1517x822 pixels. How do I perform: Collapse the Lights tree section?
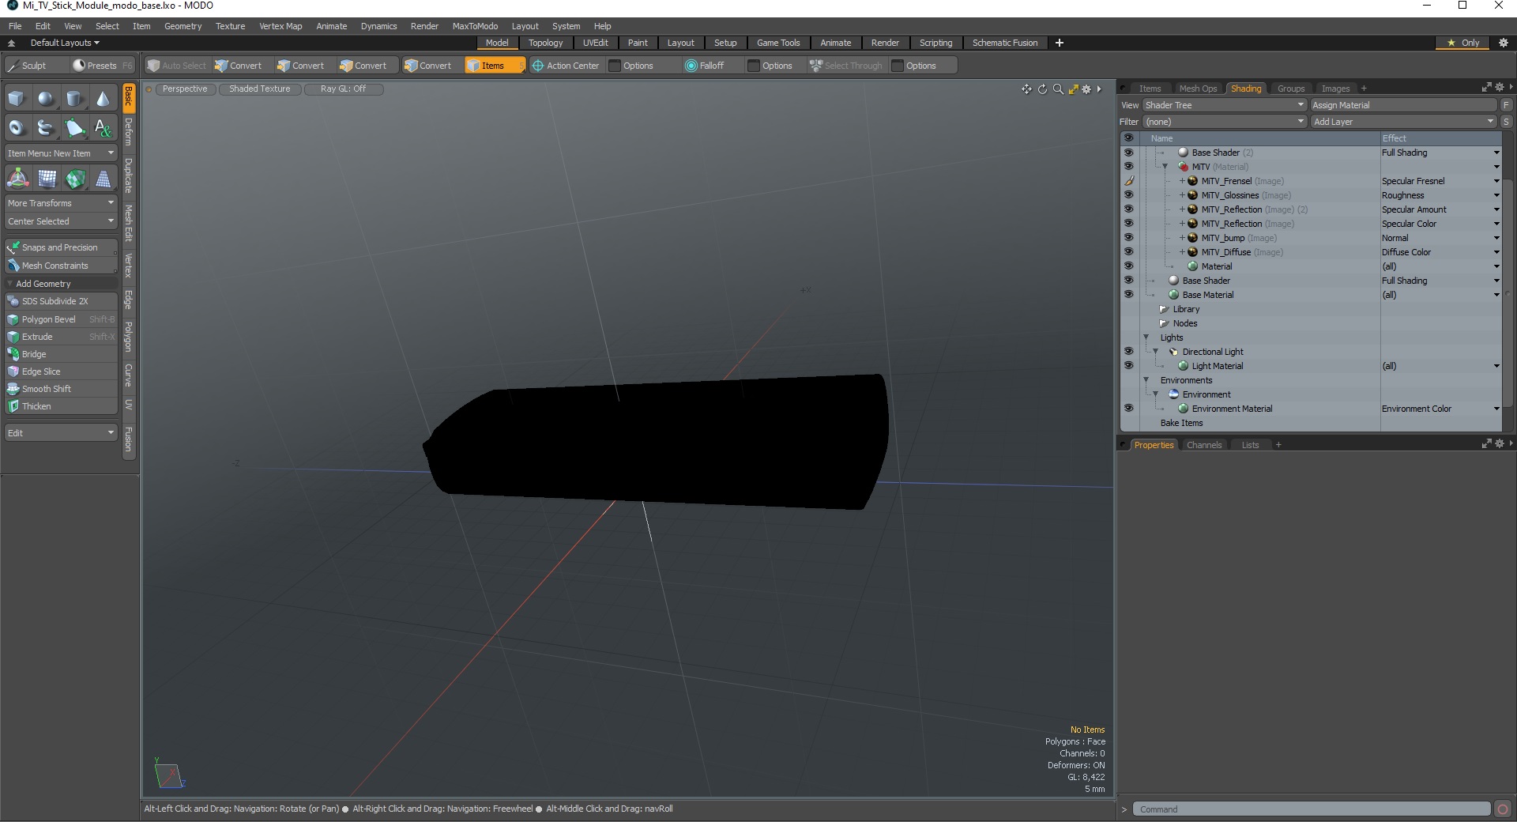click(1146, 337)
